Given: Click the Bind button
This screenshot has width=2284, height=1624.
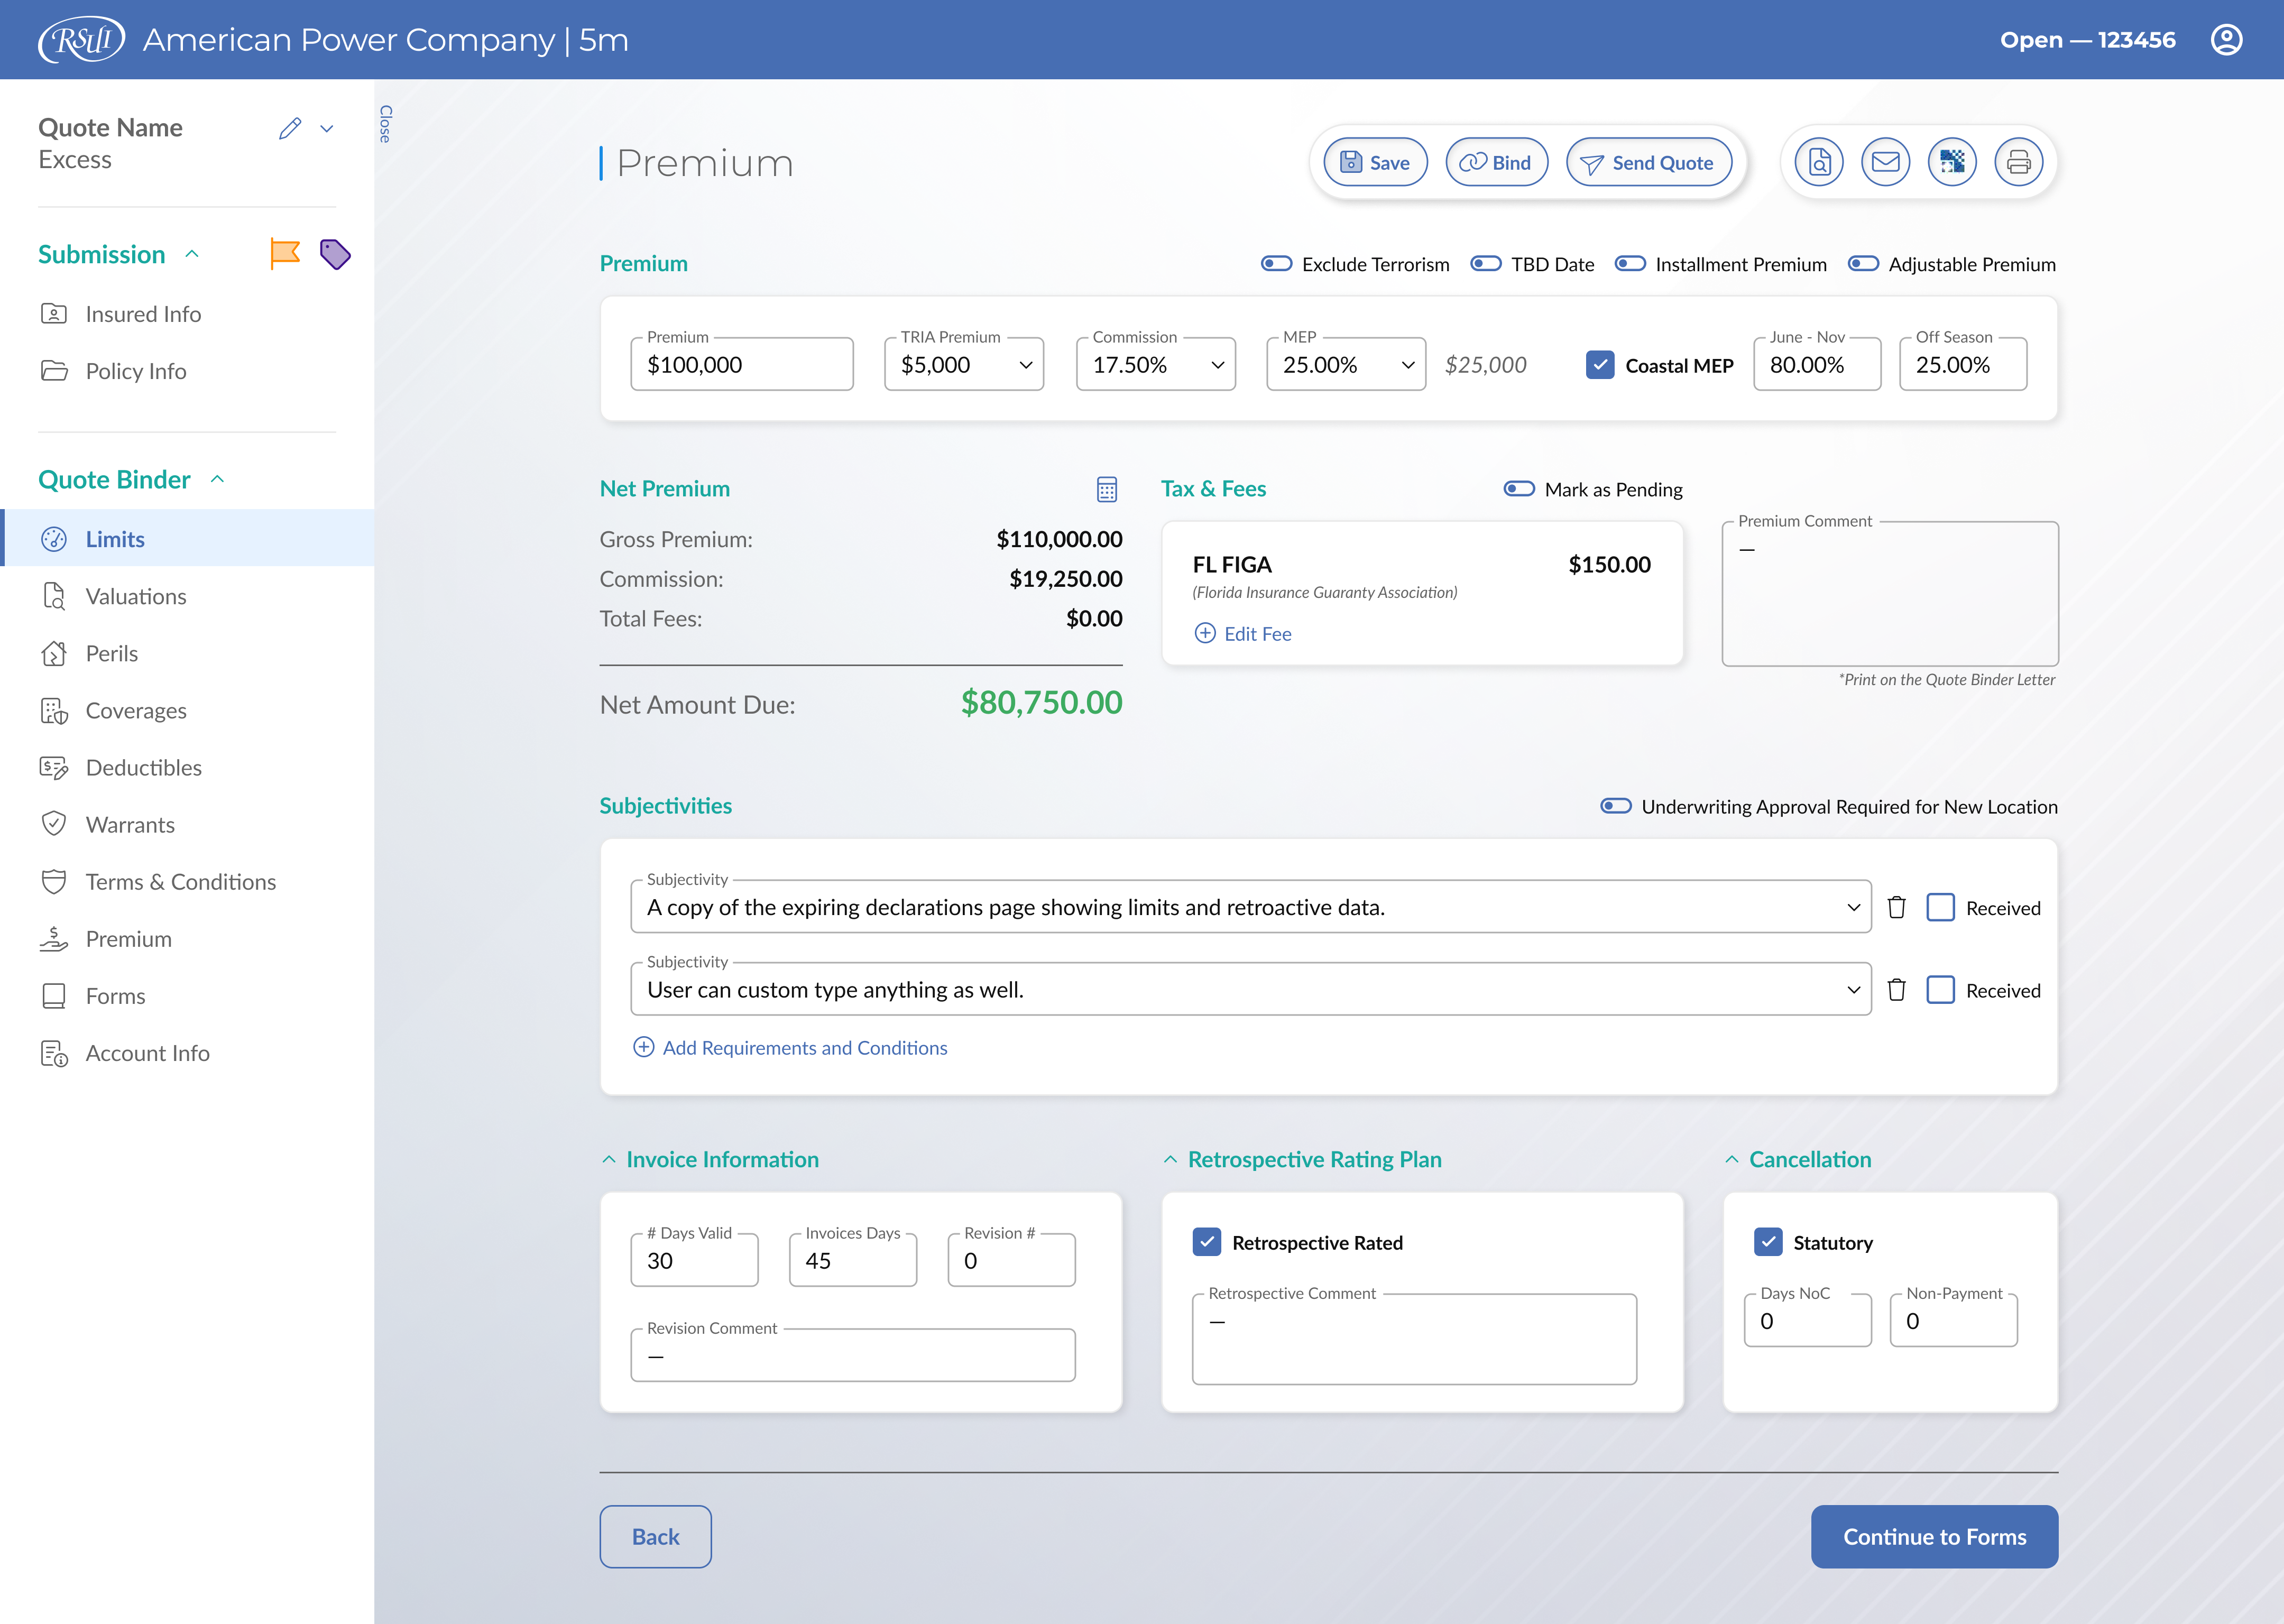Looking at the screenshot, I should click(1496, 162).
